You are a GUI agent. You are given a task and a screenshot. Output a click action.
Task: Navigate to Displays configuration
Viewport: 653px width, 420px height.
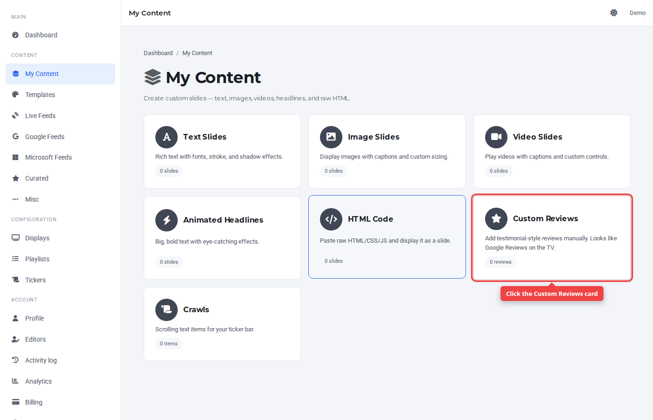coord(61,238)
